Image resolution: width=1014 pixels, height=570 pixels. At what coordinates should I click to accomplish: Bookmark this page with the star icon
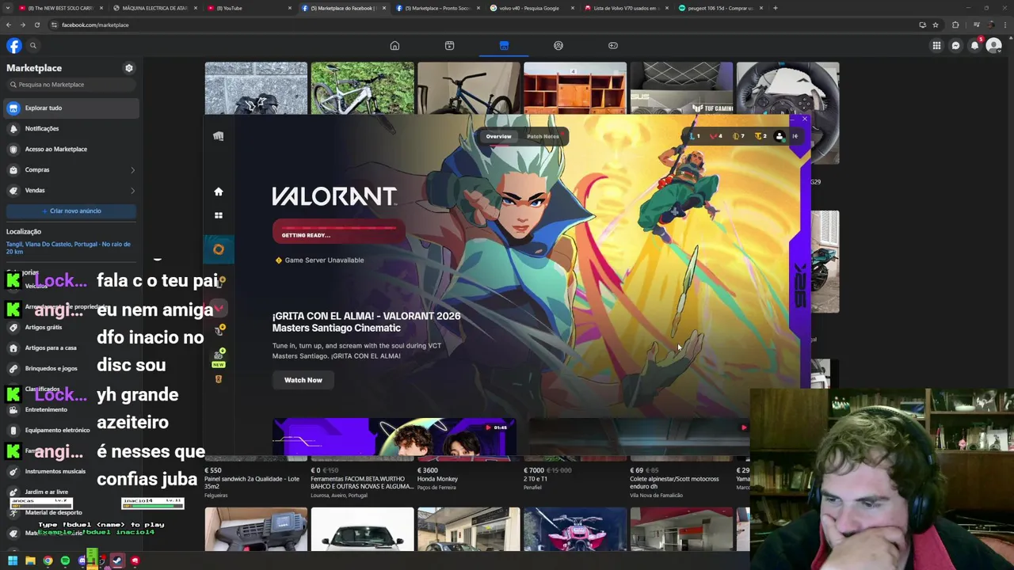tap(936, 25)
